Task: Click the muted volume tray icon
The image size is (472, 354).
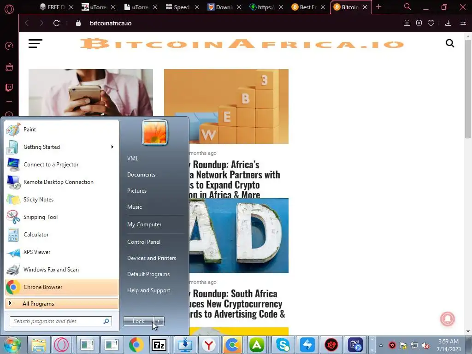Action: click(x=425, y=345)
